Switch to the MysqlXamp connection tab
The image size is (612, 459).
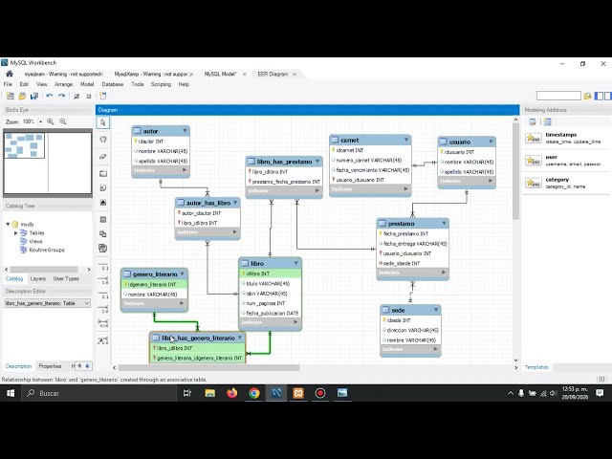tap(151, 74)
